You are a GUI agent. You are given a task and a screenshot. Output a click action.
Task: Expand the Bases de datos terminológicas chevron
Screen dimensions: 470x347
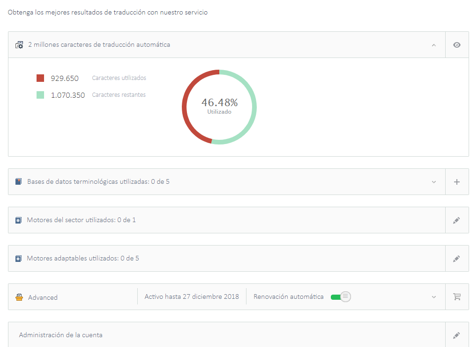[433, 182]
